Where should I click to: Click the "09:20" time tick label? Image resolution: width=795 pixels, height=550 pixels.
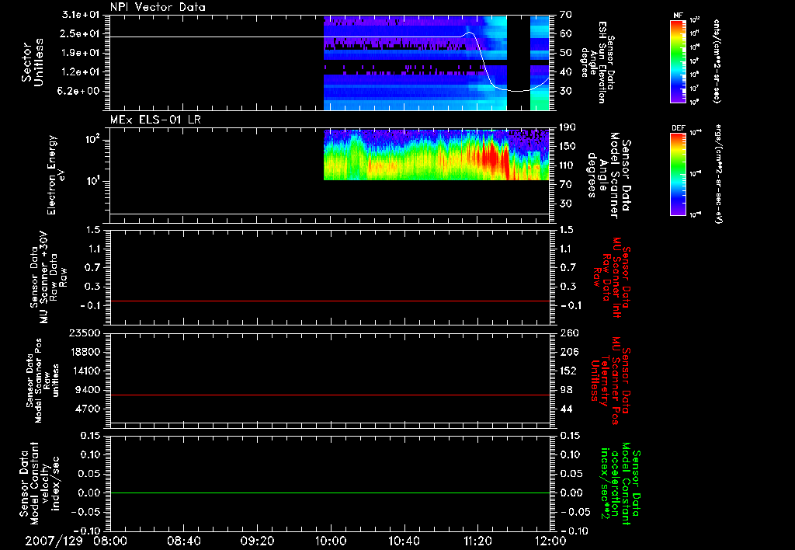pos(257,541)
